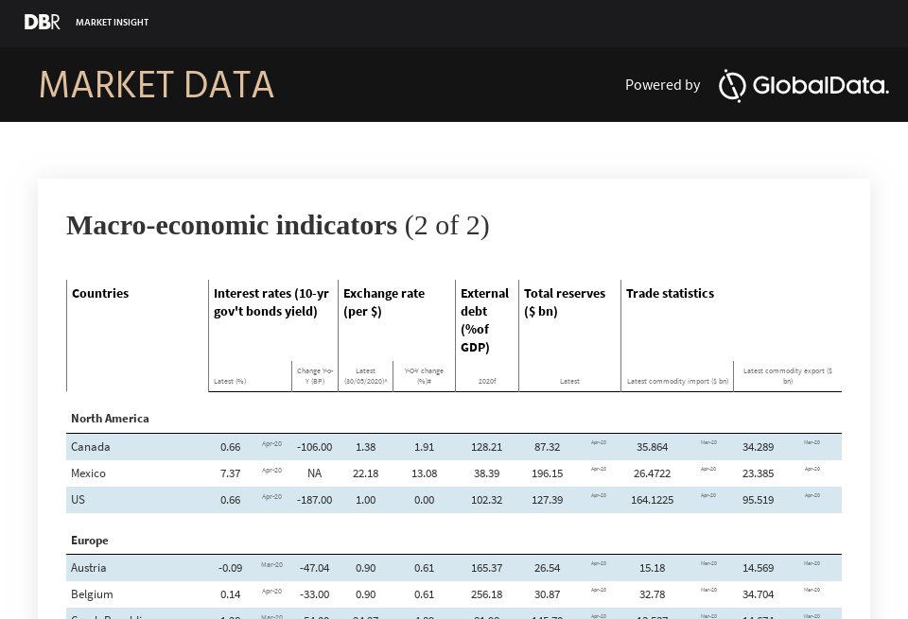Toggle the Interest rates column header
The image size is (908, 619).
(271, 302)
